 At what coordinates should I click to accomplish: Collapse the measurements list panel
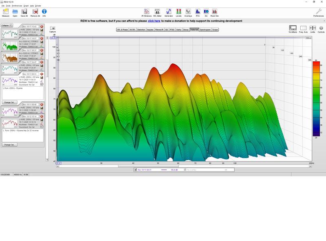tap(5, 25)
